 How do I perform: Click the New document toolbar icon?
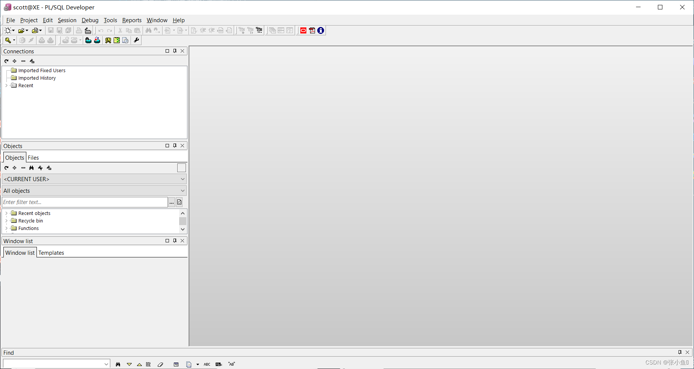click(x=8, y=30)
